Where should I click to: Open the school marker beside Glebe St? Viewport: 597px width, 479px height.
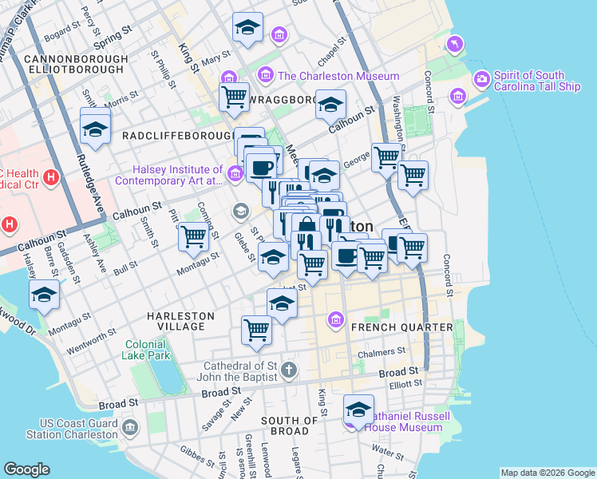tap(273, 259)
